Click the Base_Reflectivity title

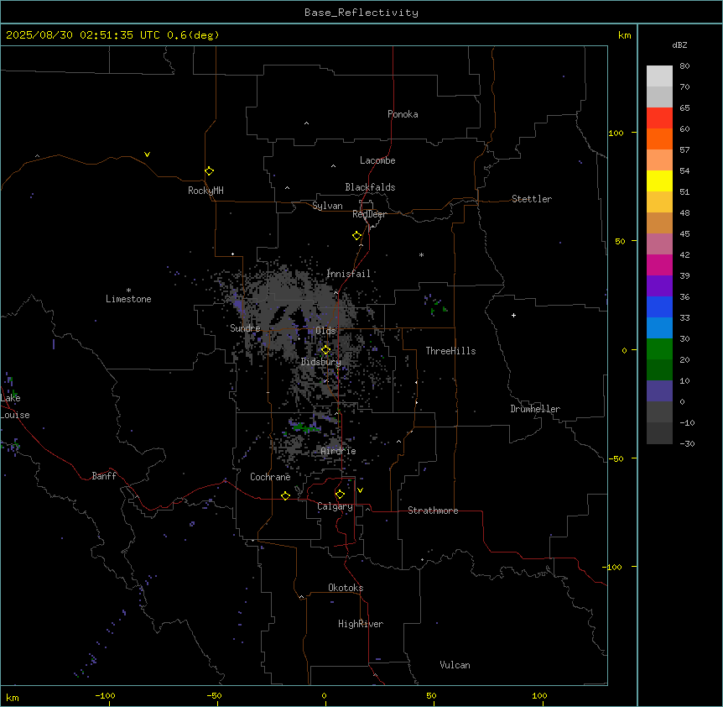pos(361,13)
